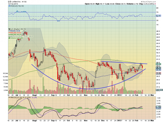163x122 pixels.
Task: Click the '0.052' MACD histogram value
Action: point(41,98)
